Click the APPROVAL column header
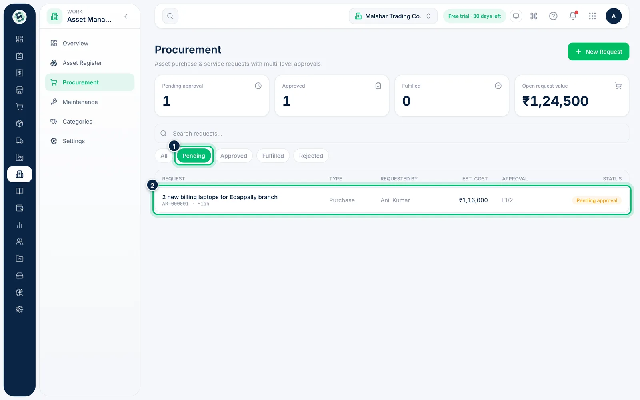 pos(515,179)
